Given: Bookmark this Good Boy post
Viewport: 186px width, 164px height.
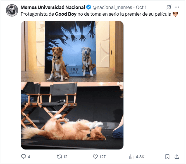Looking at the screenshot, I should pyautogui.click(x=167, y=156).
